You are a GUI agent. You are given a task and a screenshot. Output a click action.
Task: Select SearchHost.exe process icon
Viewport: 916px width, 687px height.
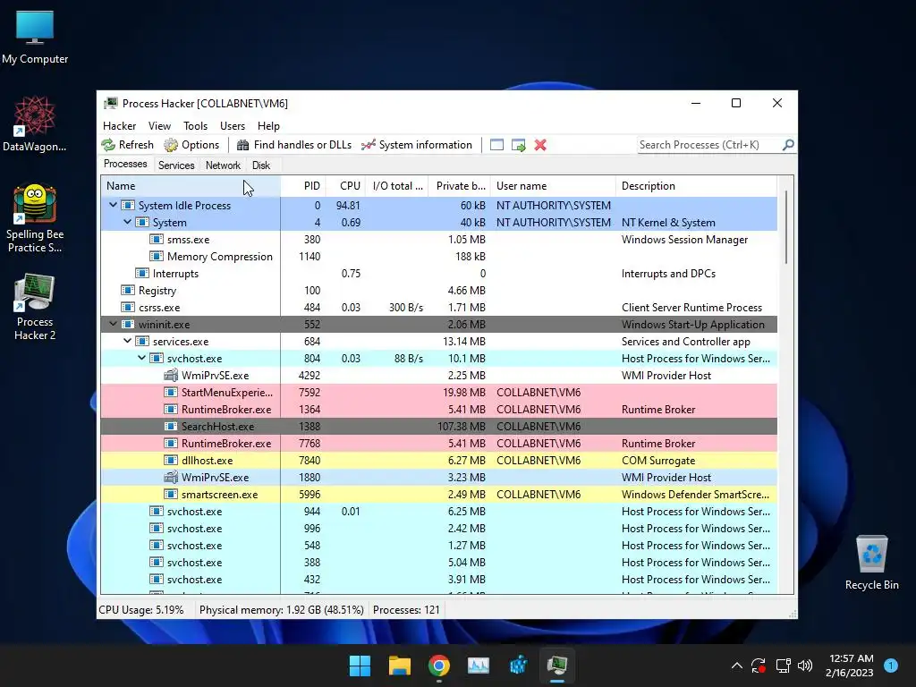[x=171, y=426]
